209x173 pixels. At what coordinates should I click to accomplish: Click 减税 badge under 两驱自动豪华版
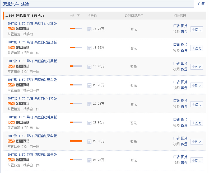[x=11, y=85]
